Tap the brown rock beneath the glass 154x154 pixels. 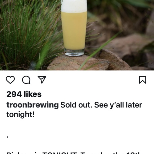pyautogui.click(x=78, y=63)
